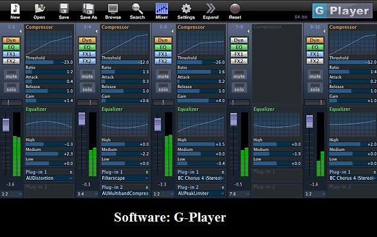Image resolution: width=377 pixels, height=237 pixels.
Task: Click the Save As icon
Action: click(88, 9)
